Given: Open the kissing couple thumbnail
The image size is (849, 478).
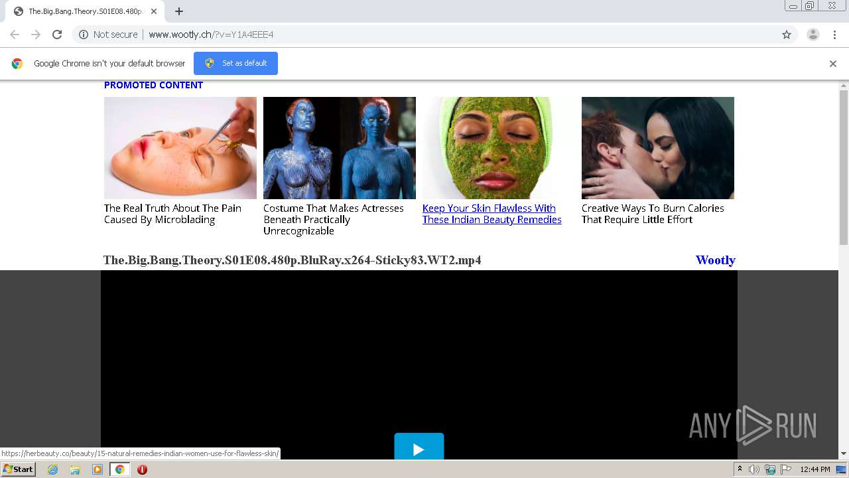Looking at the screenshot, I should (658, 147).
